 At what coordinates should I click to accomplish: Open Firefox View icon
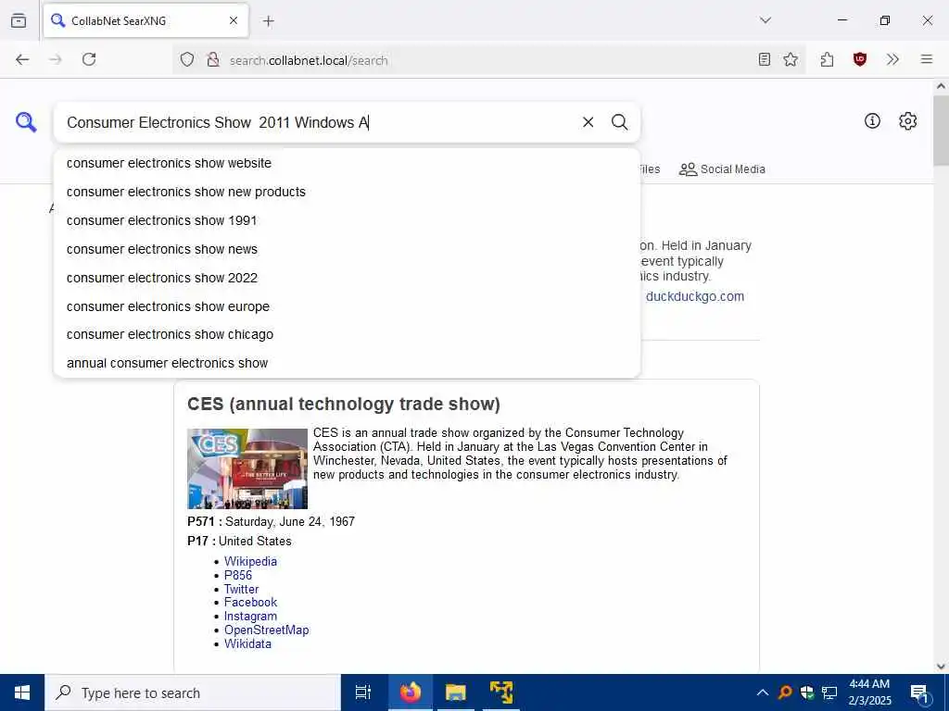click(x=19, y=20)
